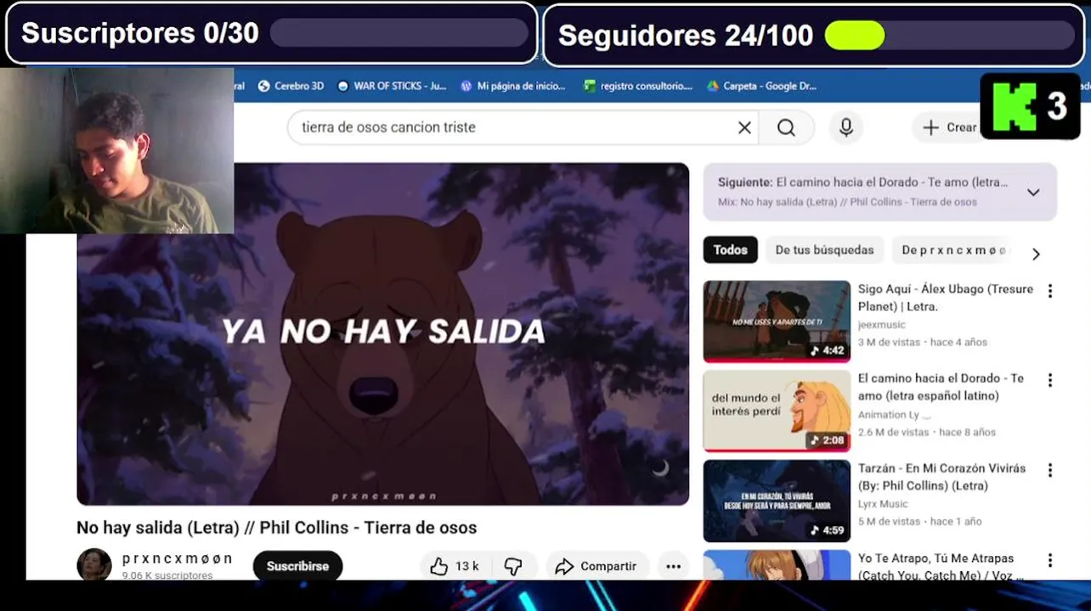Screen dimensions: 1091x611
Task: Open options for Tarzán video
Action: pos(1050,470)
